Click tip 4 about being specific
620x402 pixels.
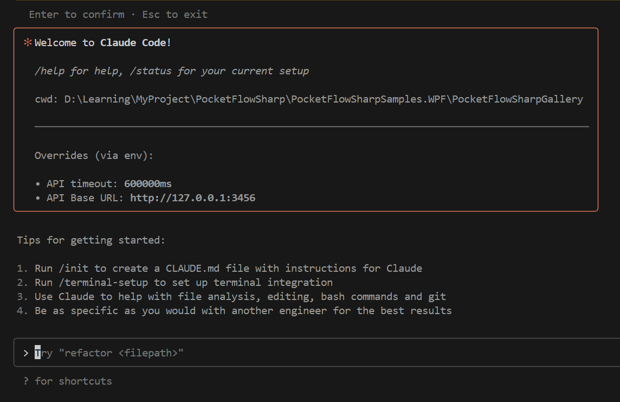[x=243, y=311]
